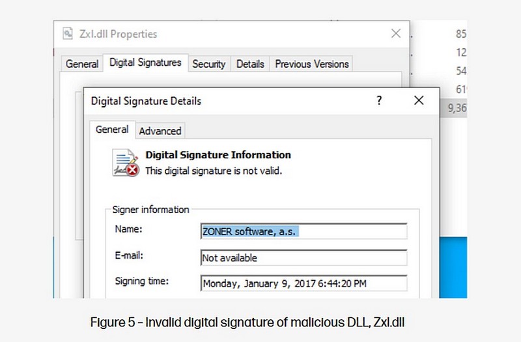521x342 pixels.
Task: Open the Security tab in Properties
Action: pos(208,64)
